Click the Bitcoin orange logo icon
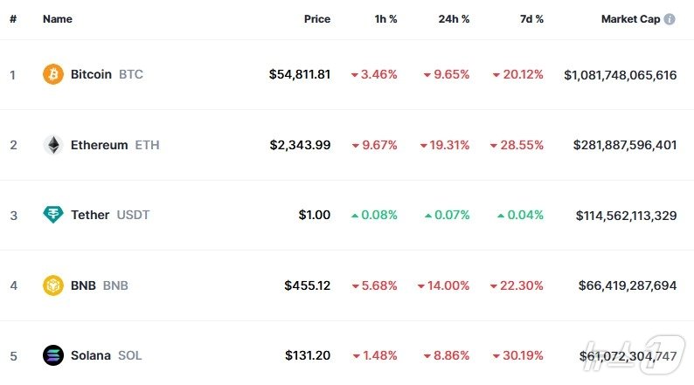The width and height of the screenshot is (694, 385). 53,74
